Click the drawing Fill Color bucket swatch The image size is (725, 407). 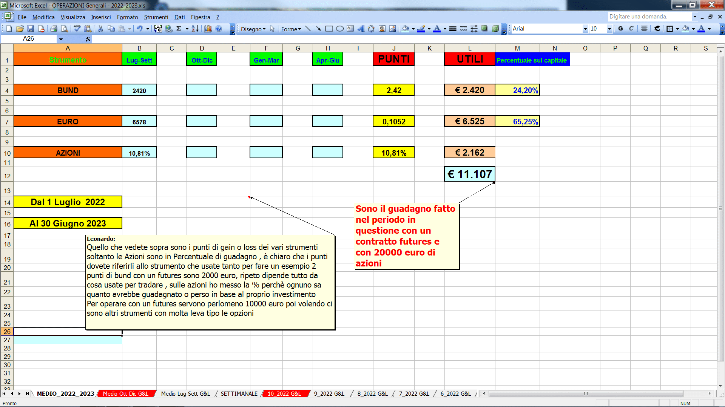coord(406,29)
